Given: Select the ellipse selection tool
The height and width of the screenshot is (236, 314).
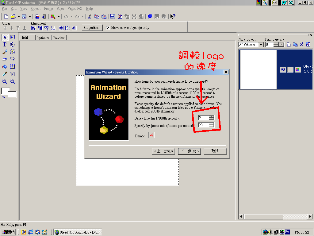Looking at the screenshot, I should point(12,44).
